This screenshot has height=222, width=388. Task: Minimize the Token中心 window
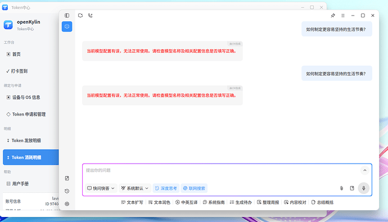click(303, 7)
